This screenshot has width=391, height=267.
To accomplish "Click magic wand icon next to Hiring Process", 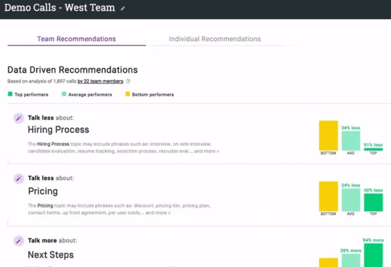I will tap(19, 118).
